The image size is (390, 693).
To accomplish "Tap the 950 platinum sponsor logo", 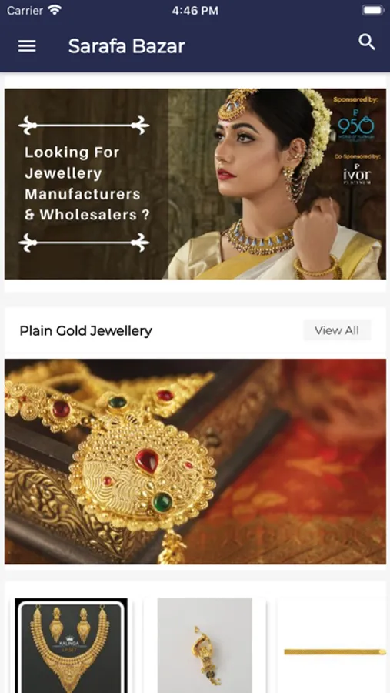I will pos(356,125).
